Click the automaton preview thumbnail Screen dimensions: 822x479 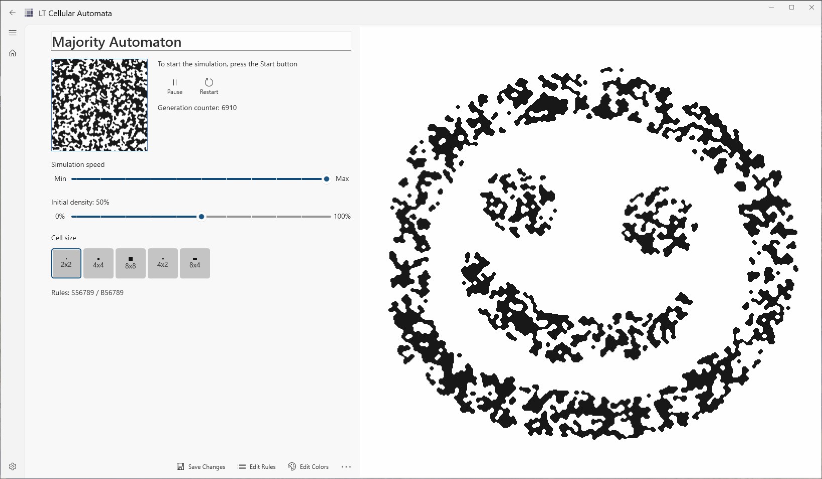coord(99,105)
